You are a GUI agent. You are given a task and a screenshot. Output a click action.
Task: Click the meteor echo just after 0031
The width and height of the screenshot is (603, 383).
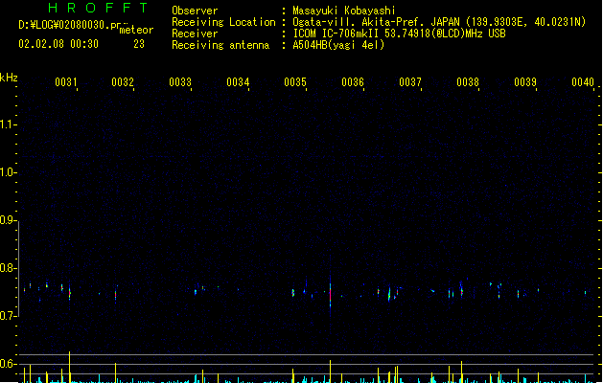(70, 293)
